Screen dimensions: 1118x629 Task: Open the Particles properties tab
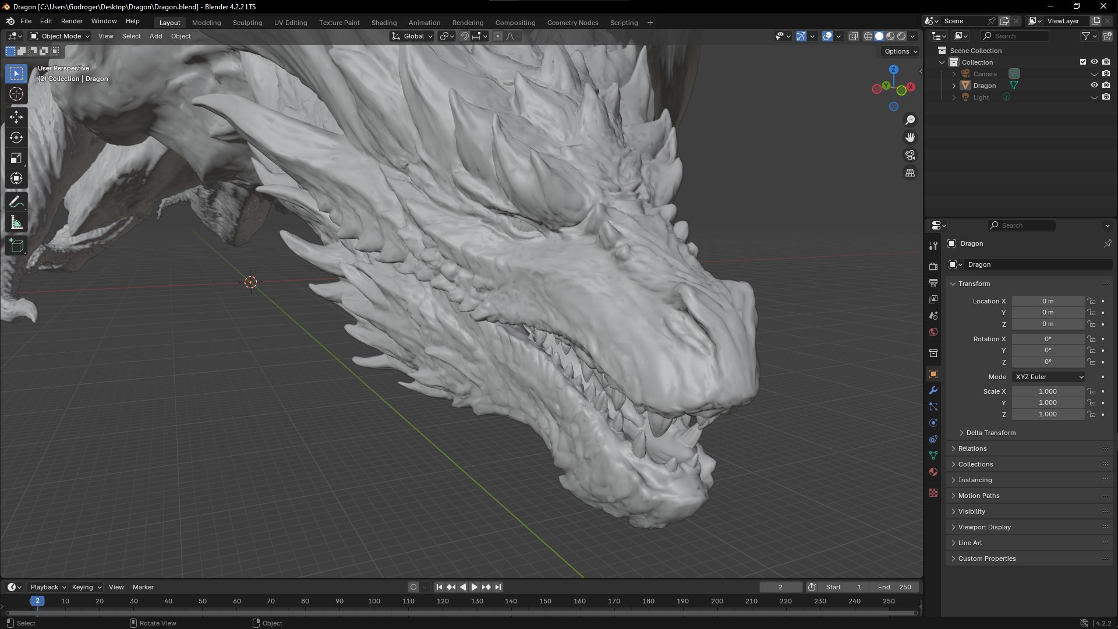coord(933,407)
